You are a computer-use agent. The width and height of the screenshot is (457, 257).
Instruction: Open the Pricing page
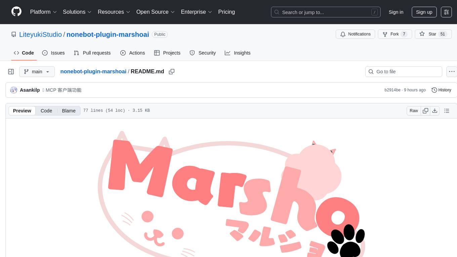coord(226,12)
